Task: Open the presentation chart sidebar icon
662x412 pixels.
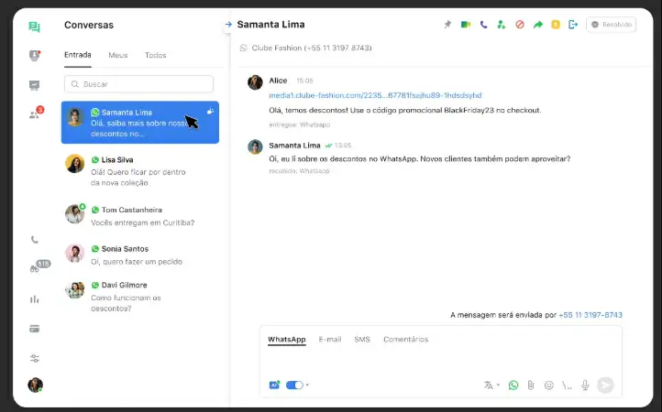Action: click(35, 85)
